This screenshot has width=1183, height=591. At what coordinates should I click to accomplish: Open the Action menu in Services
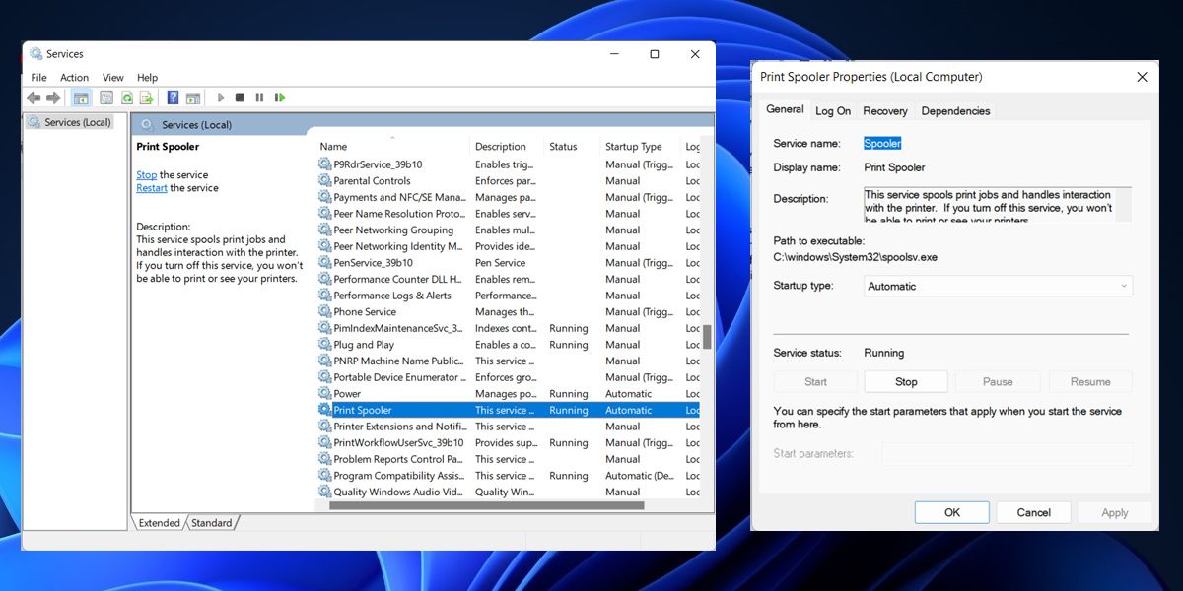pos(75,77)
